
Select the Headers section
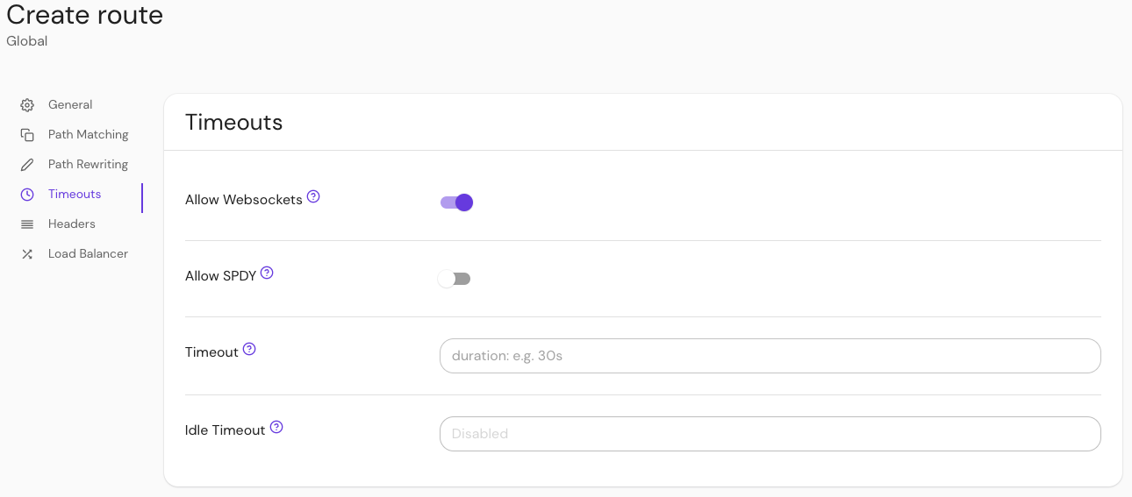click(x=72, y=224)
